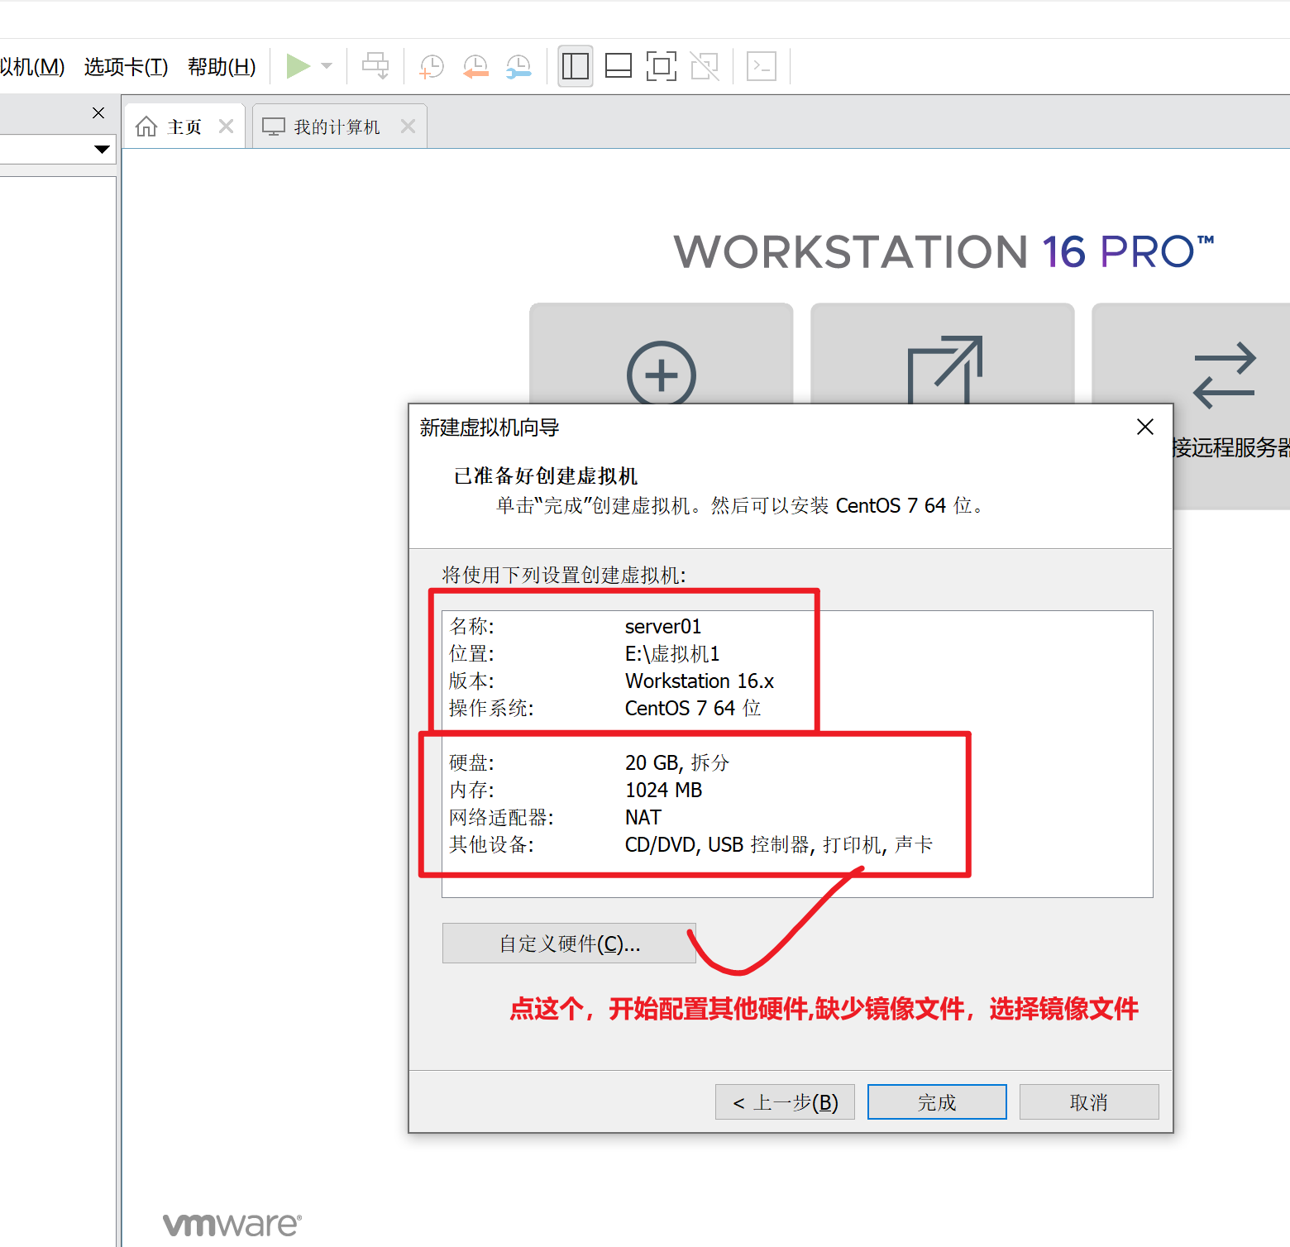This screenshot has height=1247, width=1290.
Task: Close the library side panel
Action: [x=98, y=113]
